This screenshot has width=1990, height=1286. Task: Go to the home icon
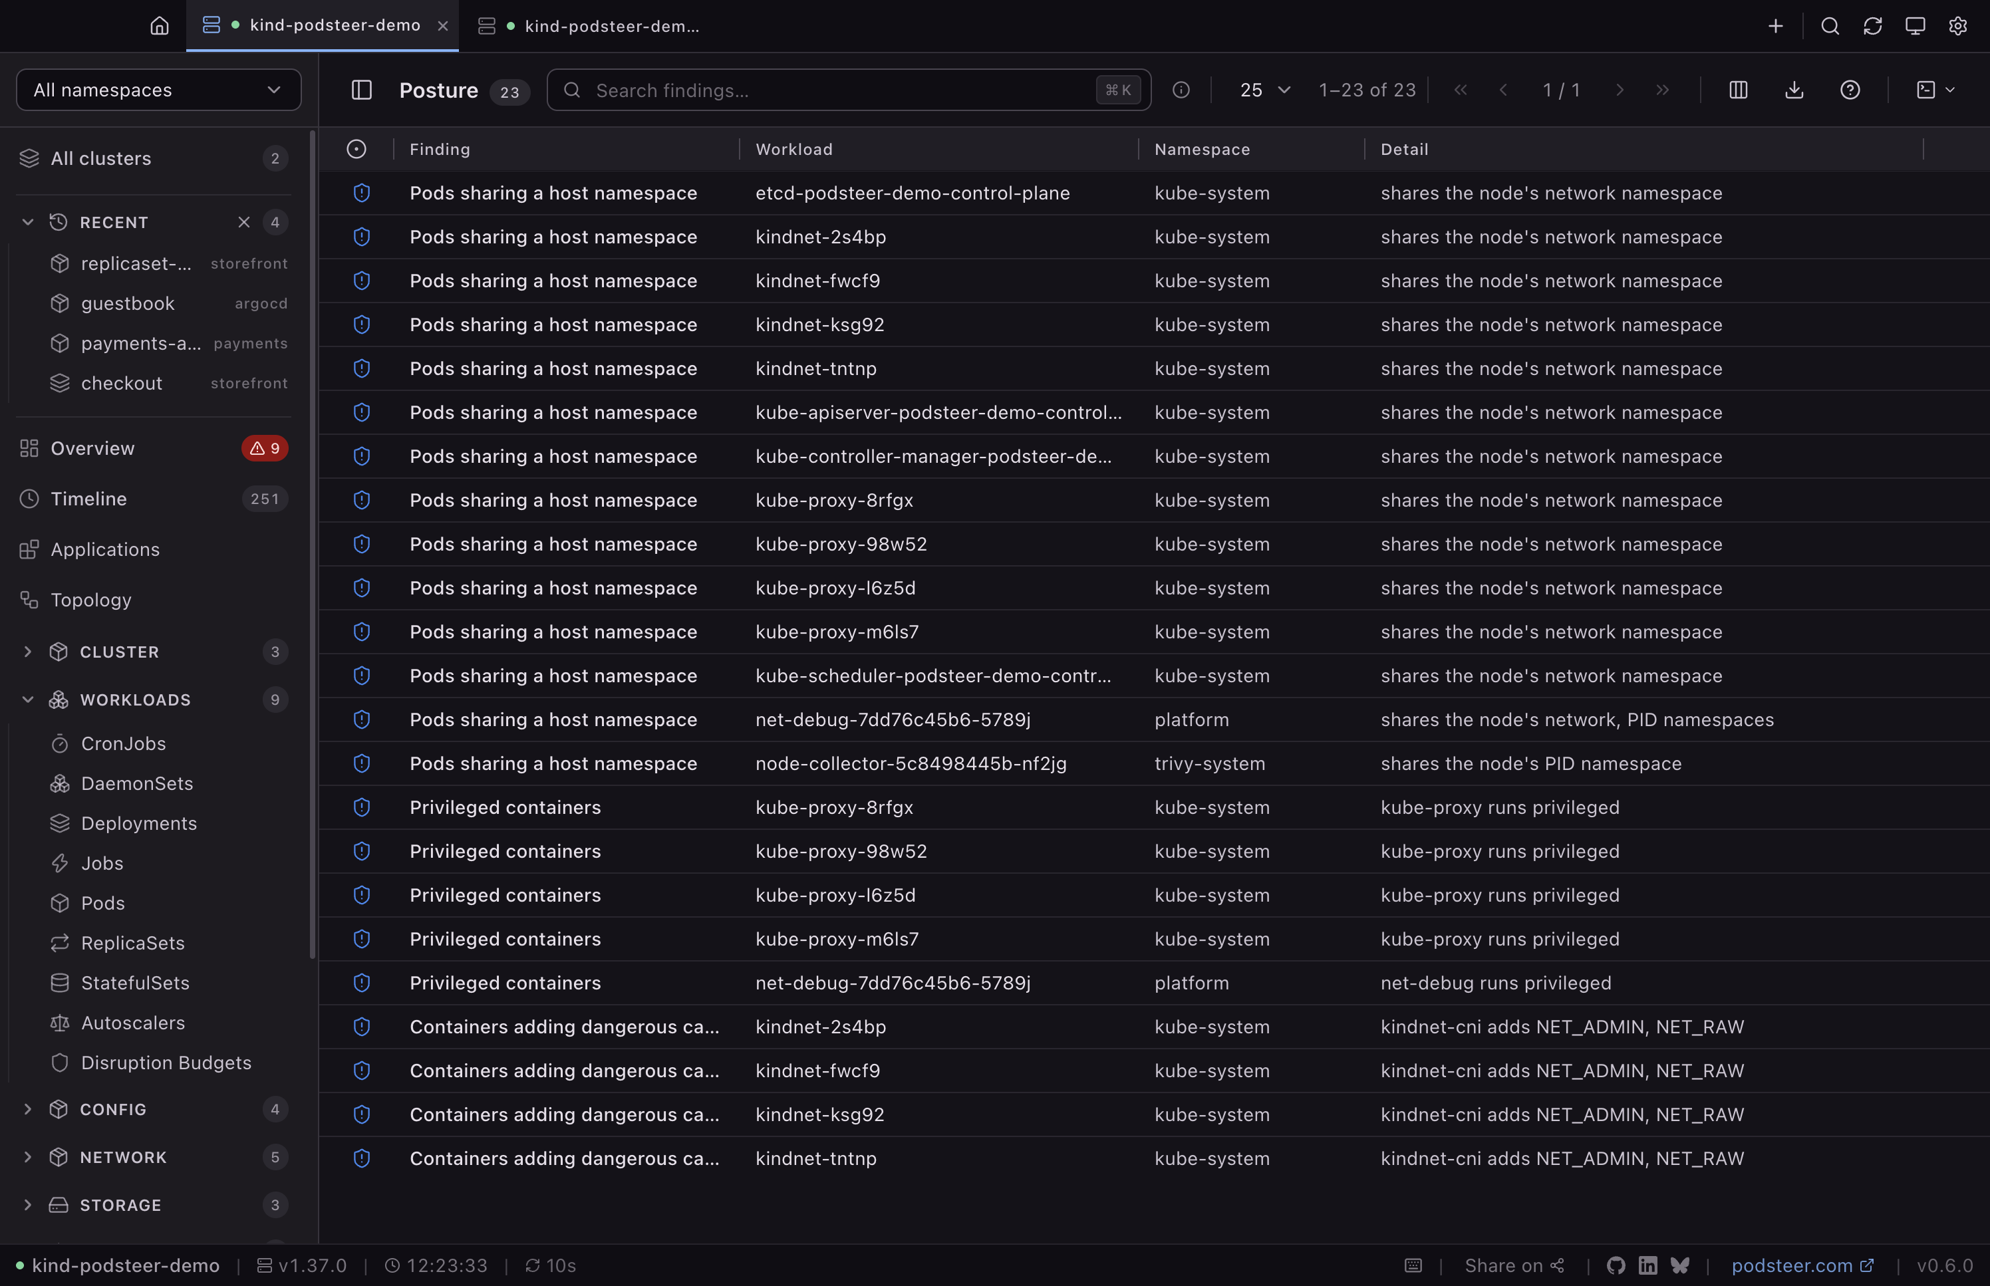[160, 26]
